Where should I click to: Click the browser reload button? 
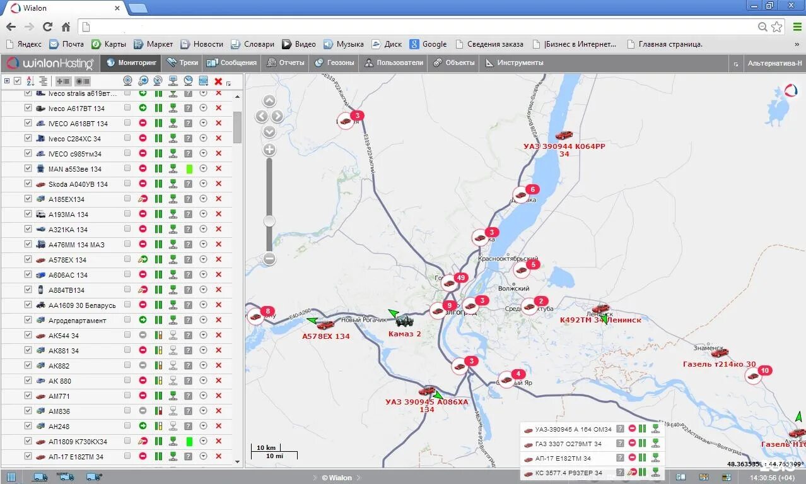coord(47,27)
